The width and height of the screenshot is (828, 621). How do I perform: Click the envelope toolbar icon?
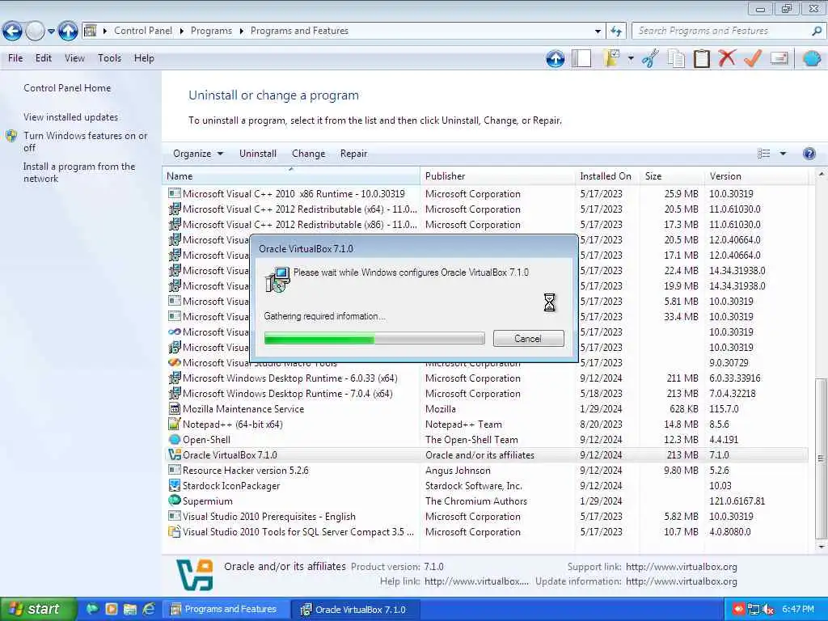779,58
